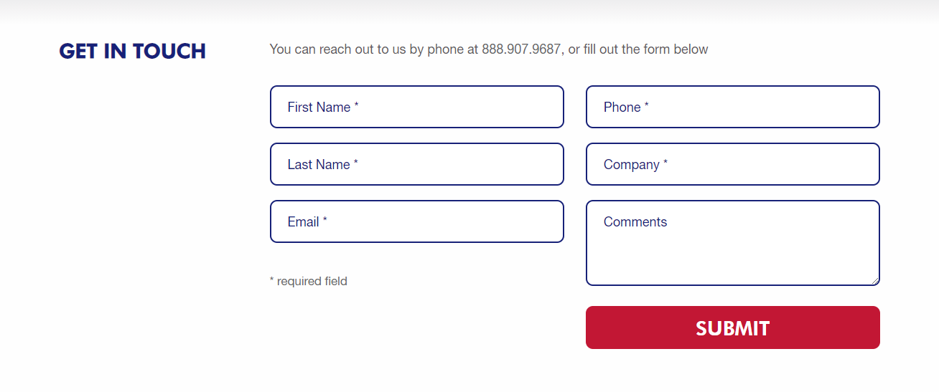The image size is (939, 392).
Task: Click the First Name input field
Action: [416, 107]
